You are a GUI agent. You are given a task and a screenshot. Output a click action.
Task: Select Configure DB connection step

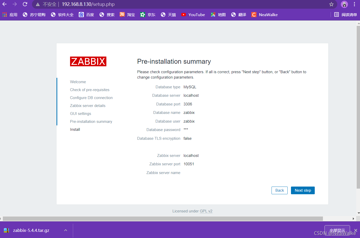coord(91,98)
